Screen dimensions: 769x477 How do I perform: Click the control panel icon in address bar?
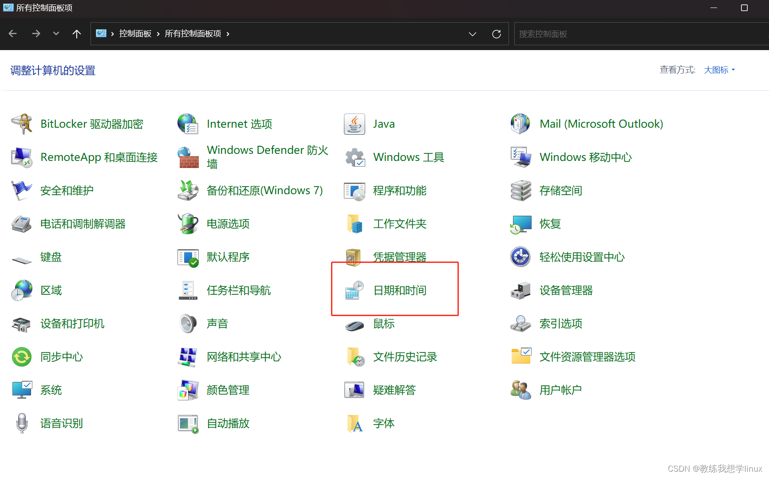point(101,34)
